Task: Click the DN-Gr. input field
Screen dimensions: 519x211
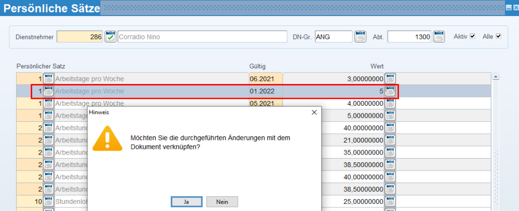Action: [333, 37]
